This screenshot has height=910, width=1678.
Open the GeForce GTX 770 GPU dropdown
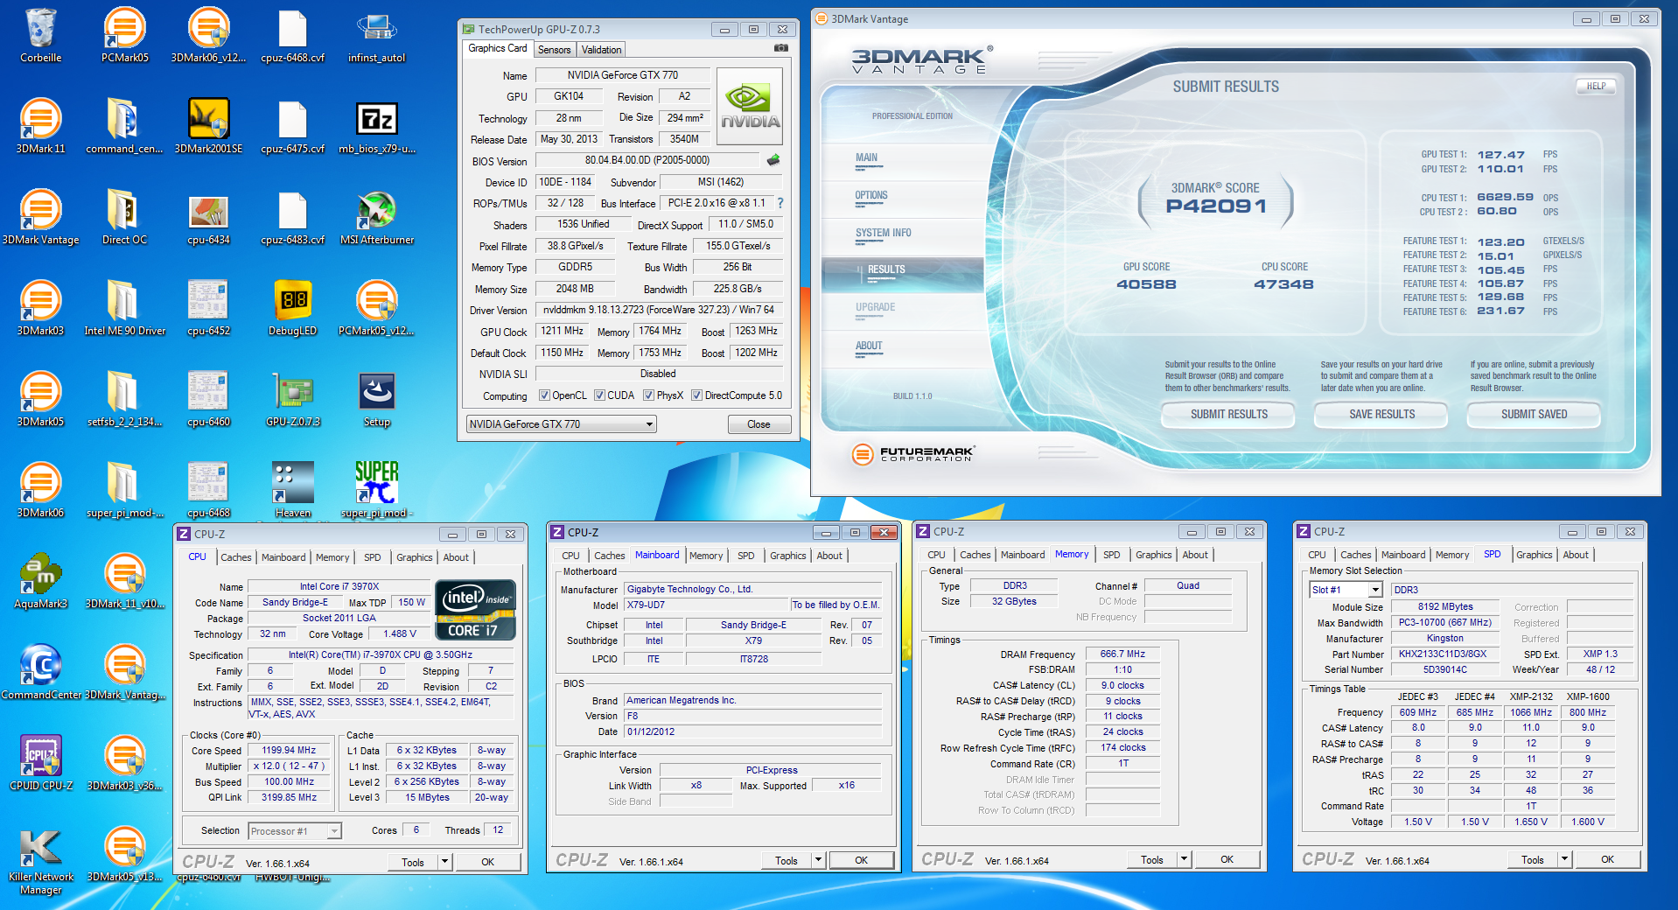point(562,424)
